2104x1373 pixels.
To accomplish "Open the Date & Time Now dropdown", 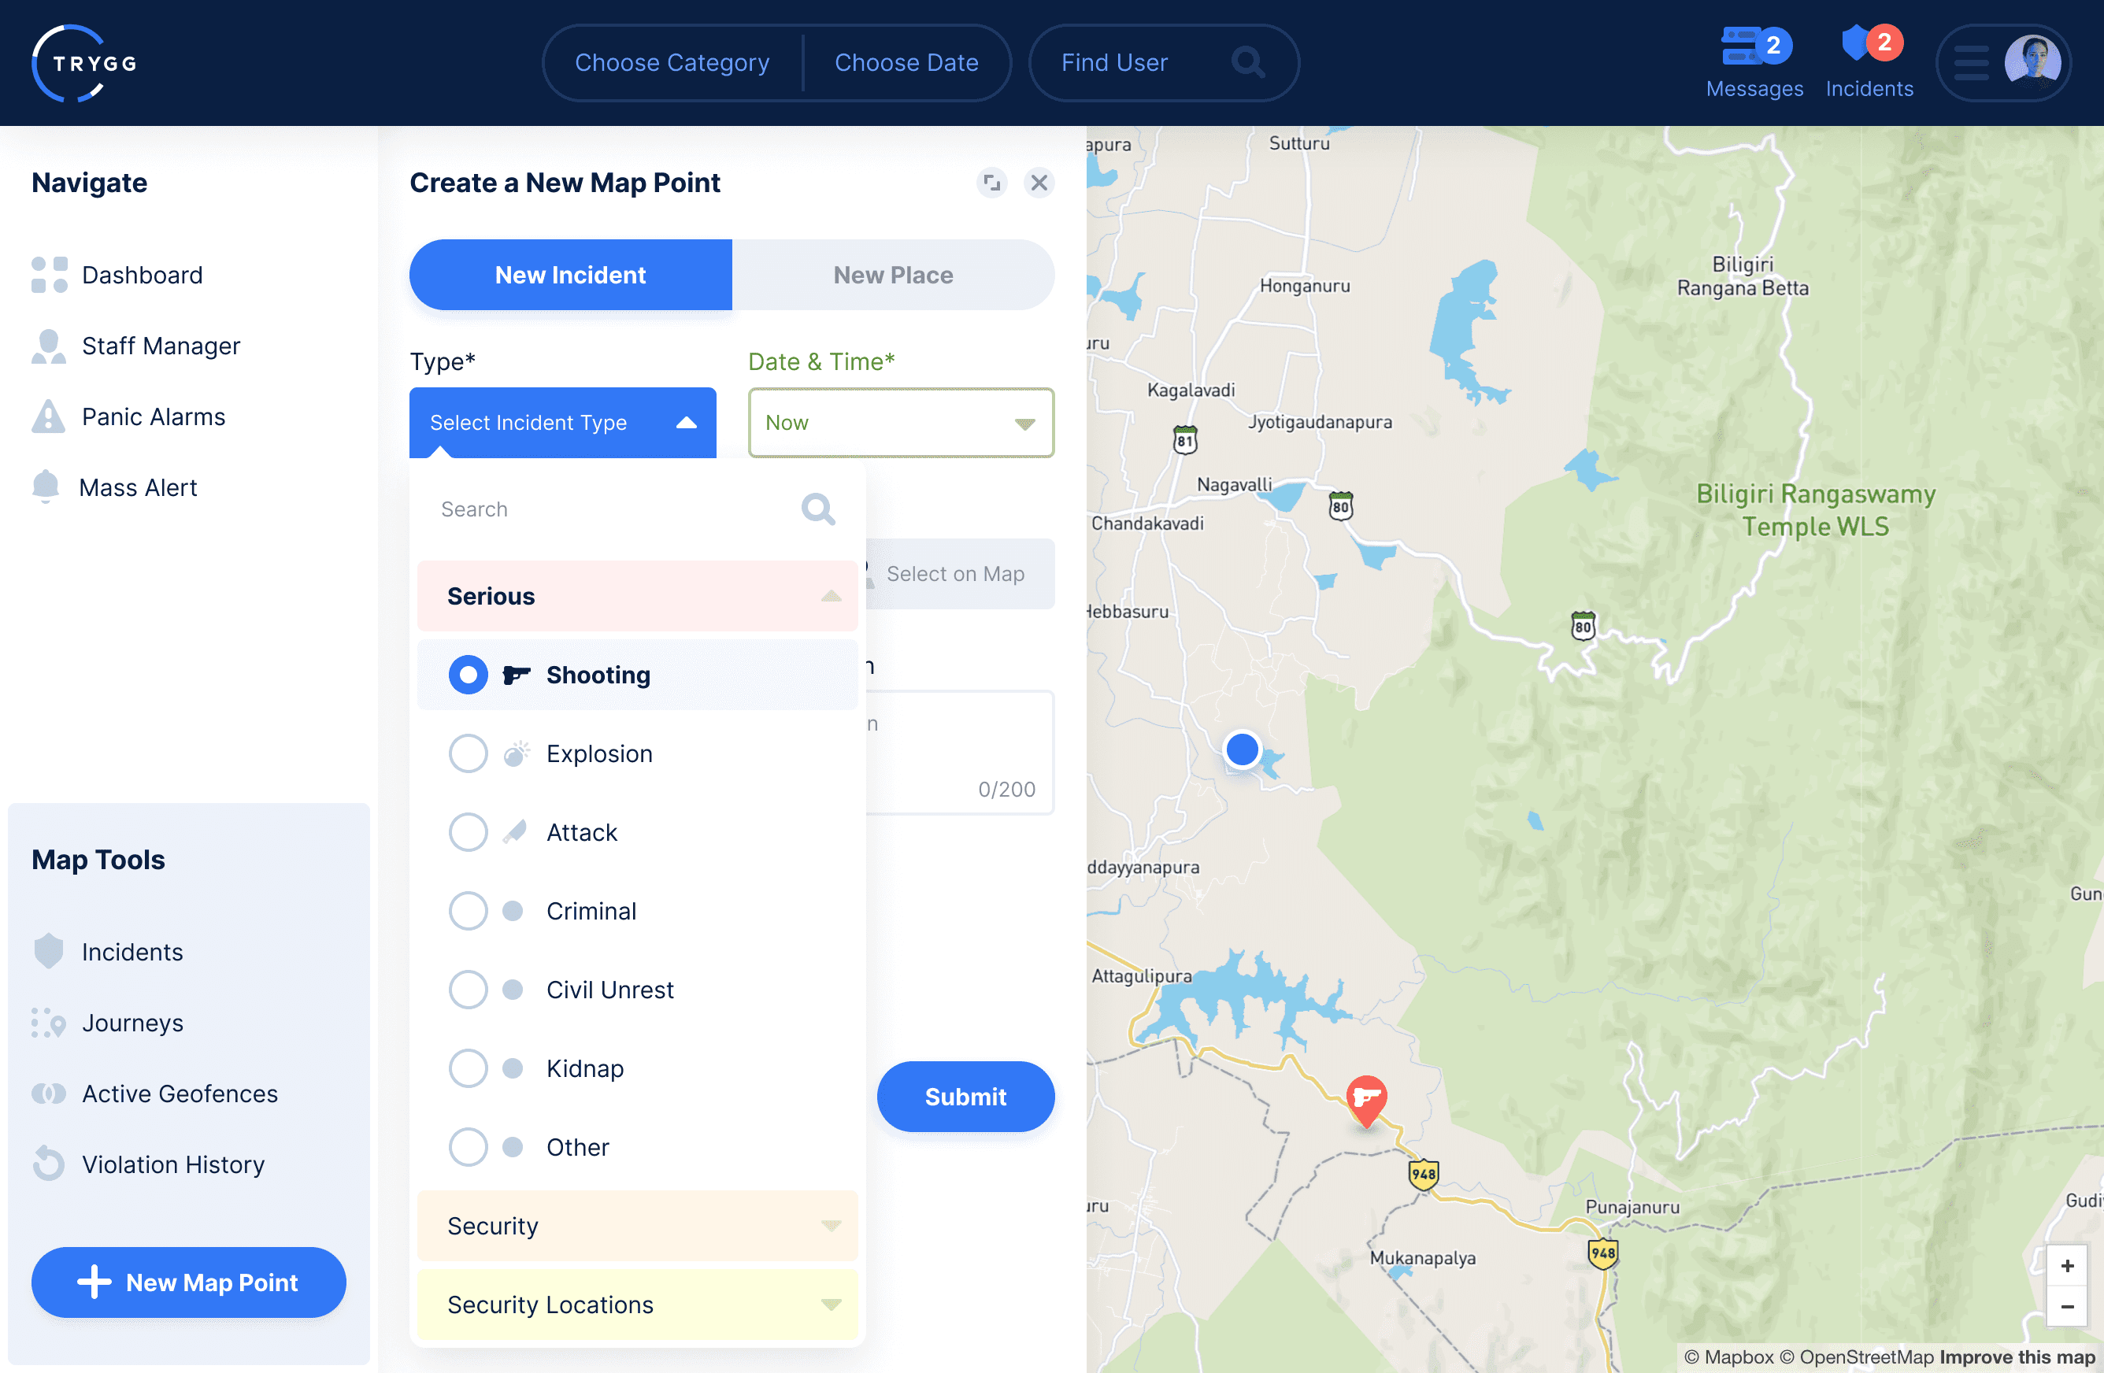I will (900, 423).
